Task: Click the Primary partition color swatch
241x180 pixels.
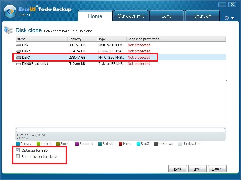Action: 18,144
